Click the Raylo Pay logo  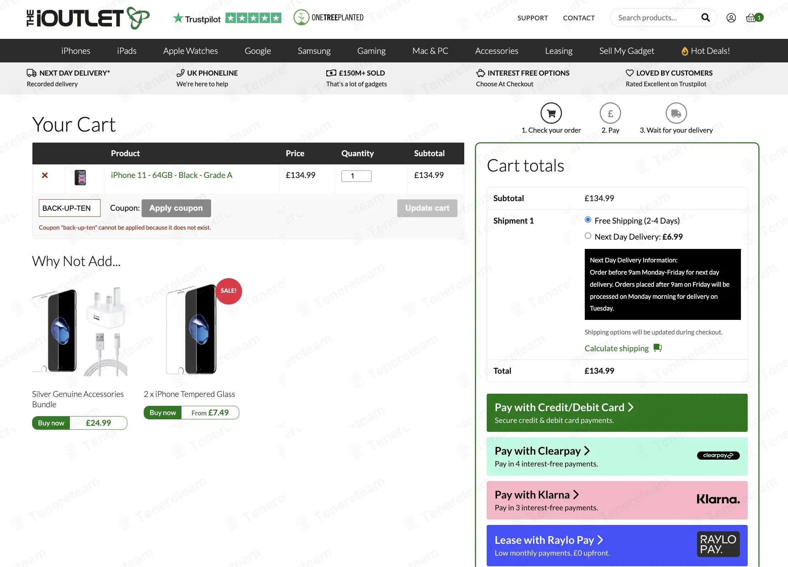click(x=718, y=544)
